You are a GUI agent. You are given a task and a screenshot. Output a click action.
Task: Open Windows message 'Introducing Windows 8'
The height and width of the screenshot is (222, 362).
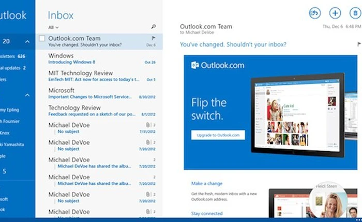click(x=99, y=58)
